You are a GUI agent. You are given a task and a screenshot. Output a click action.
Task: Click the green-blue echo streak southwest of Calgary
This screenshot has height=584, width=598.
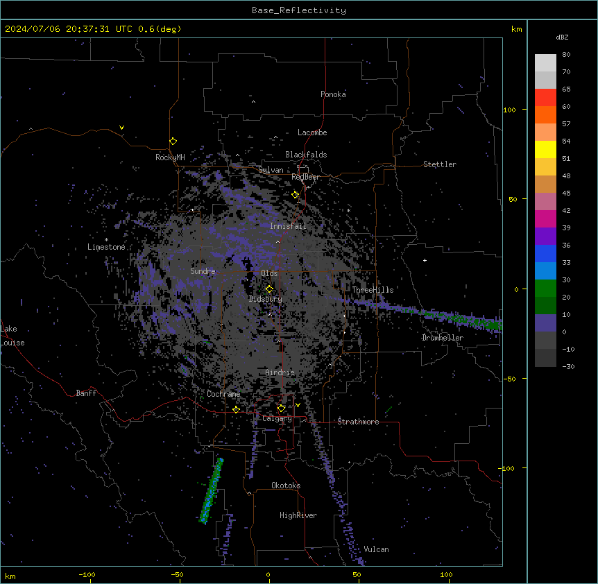(212, 490)
